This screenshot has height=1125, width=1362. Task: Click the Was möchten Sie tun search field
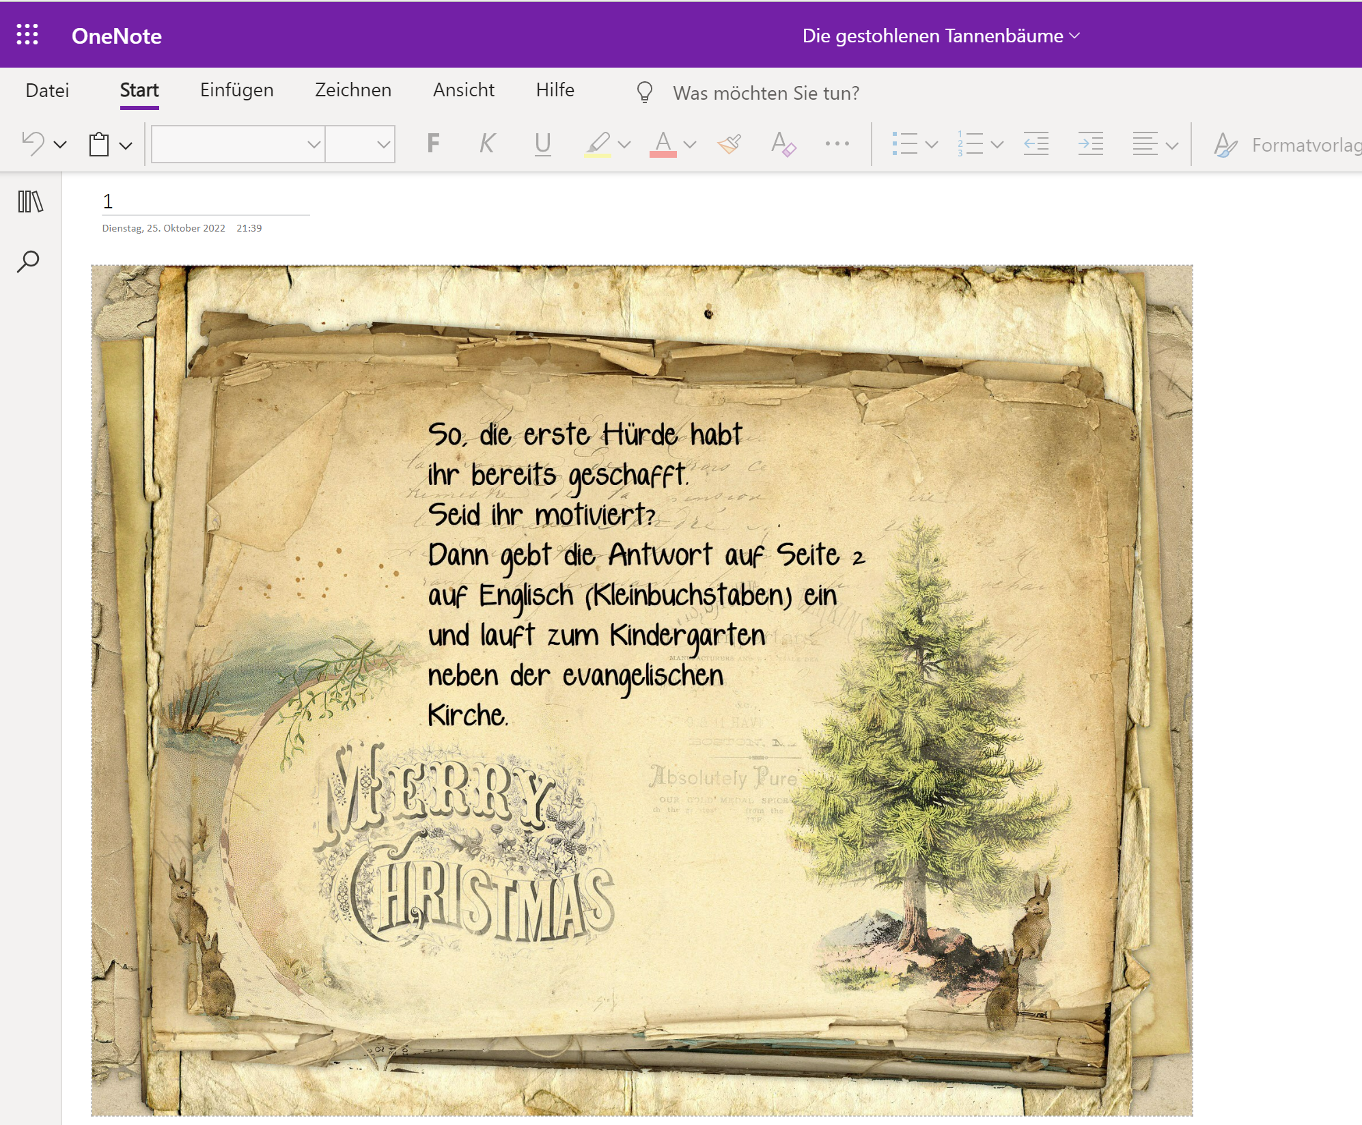point(766,93)
